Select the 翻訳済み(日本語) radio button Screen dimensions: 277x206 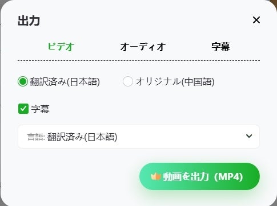click(x=23, y=81)
